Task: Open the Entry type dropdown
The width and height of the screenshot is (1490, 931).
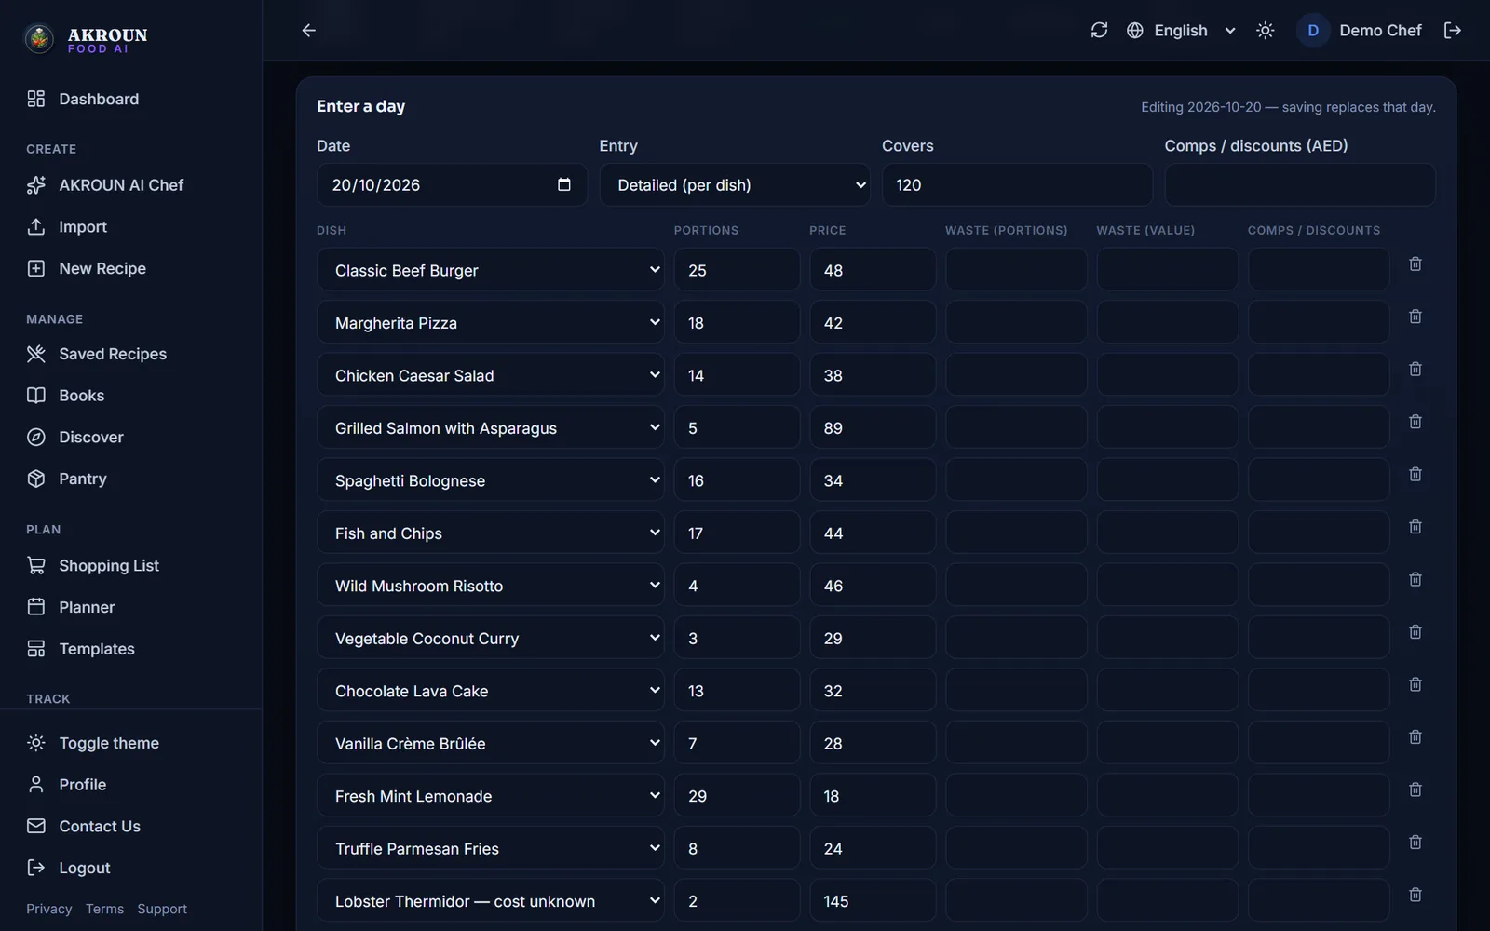Action: pos(734,185)
